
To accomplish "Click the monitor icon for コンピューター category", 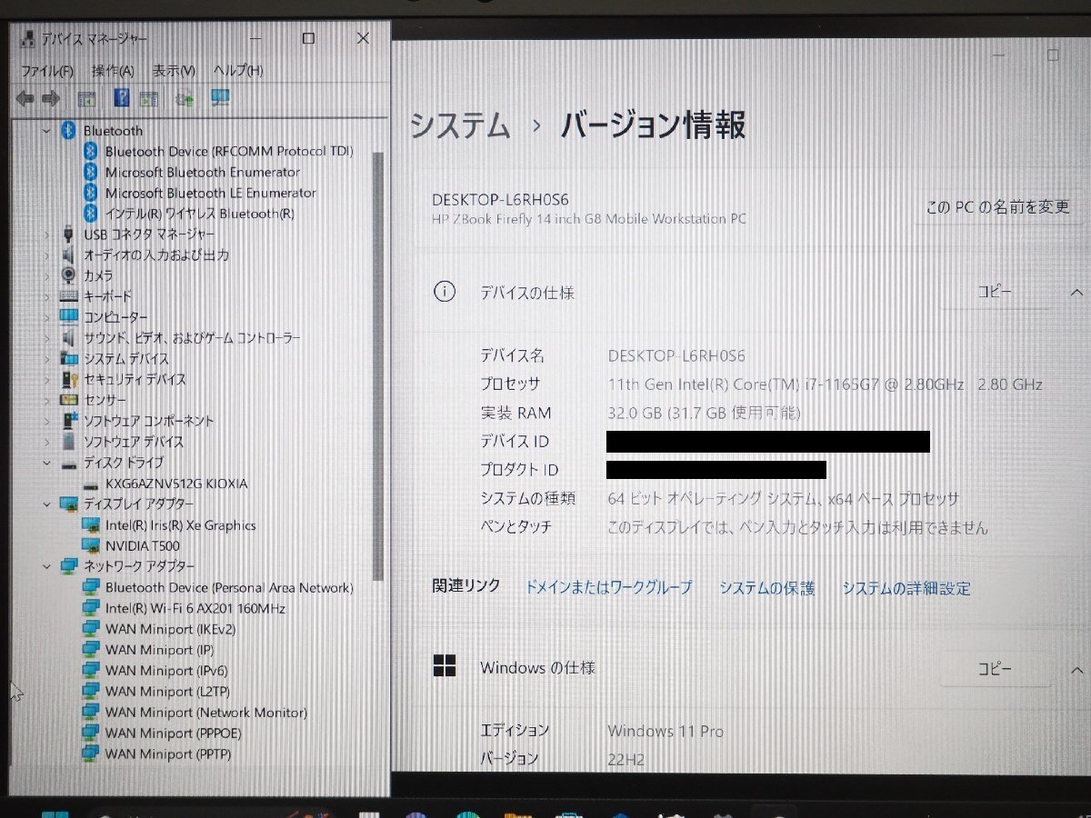I will pyautogui.click(x=69, y=317).
